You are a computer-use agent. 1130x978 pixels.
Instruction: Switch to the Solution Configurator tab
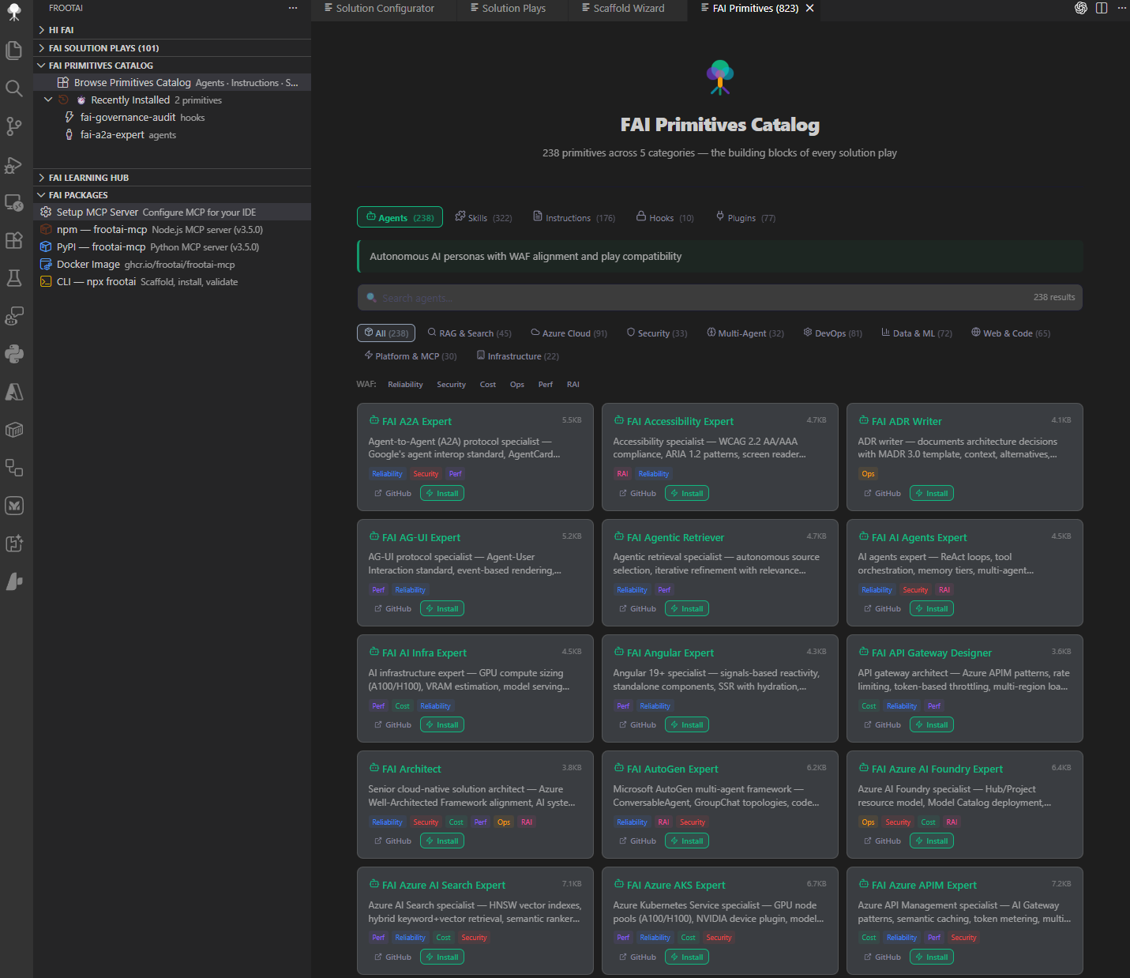tap(379, 8)
